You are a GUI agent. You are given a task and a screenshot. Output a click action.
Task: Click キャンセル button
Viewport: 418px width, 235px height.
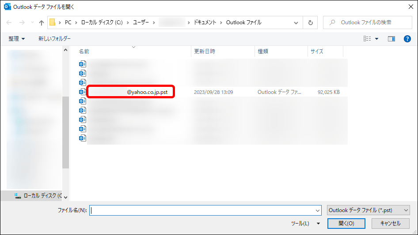click(391, 224)
